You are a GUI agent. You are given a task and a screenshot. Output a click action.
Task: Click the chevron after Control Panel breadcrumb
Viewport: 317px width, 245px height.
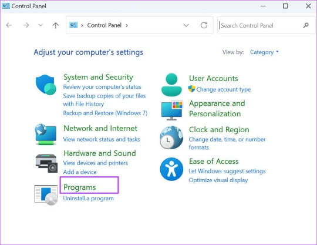[x=127, y=25]
